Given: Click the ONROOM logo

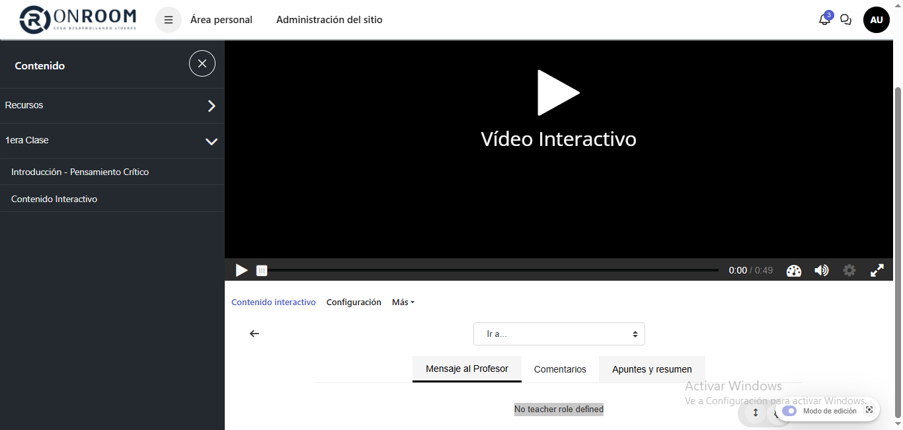Looking at the screenshot, I should pos(78,20).
